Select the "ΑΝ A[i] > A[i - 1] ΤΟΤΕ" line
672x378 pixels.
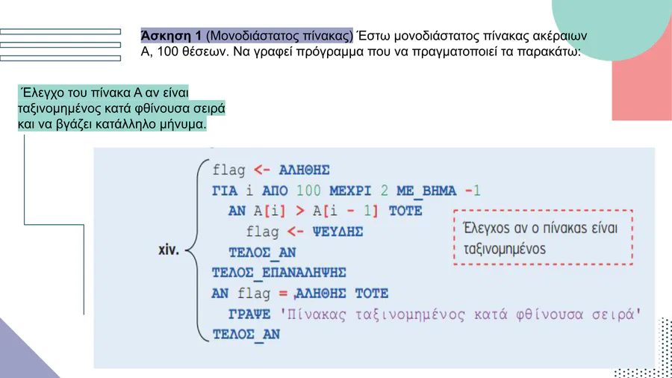click(x=325, y=211)
